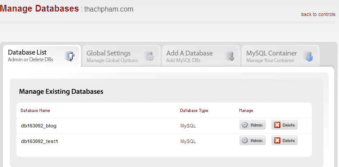Viewport: 339px width, 167px height.
Task: Click the Database List scroll icon
Action: pos(70,56)
